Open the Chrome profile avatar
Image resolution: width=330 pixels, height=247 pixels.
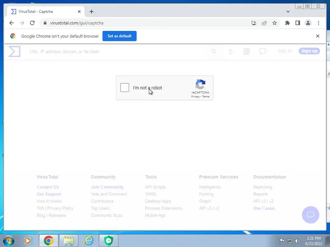(308, 23)
